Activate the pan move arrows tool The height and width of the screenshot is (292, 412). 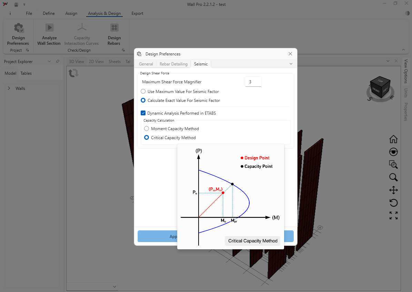pos(393,190)
